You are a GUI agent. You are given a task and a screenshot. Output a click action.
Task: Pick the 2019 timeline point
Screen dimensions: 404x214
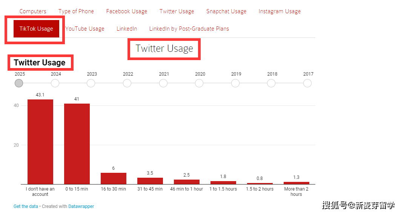(235, 83)
